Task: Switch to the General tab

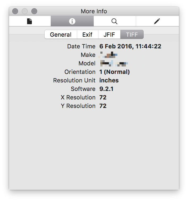Action: click(61, 35)
